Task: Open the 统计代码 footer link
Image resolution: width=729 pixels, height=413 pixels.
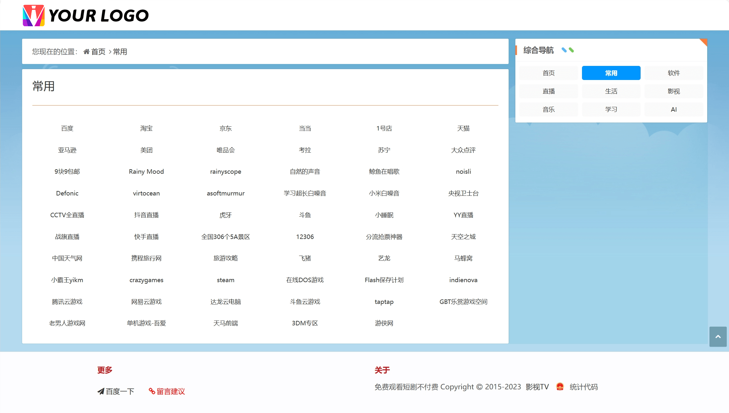Action: [x=584, y=387]
